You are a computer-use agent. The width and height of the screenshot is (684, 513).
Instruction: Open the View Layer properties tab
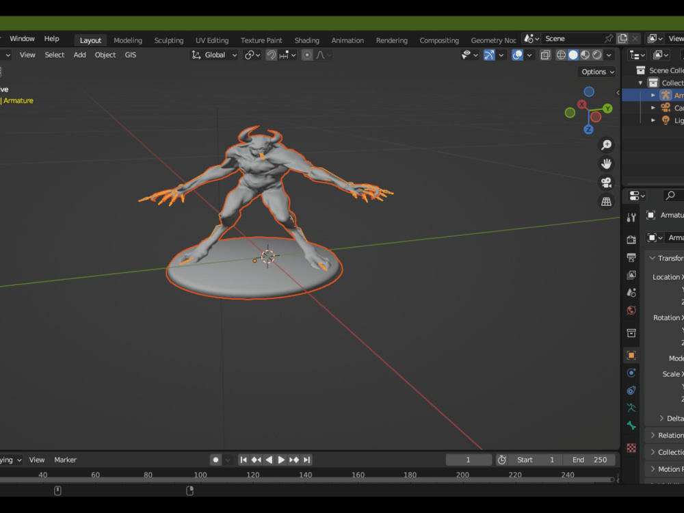[x=631, y=275]
